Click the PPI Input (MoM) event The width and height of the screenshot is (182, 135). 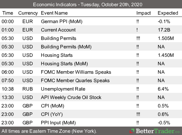[59, 123]
